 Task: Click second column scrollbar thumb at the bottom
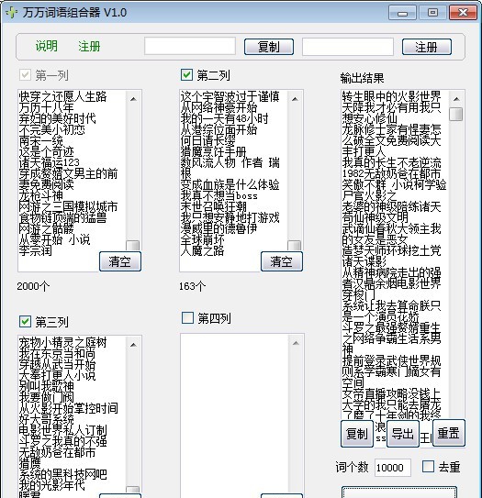click(294, 245)
